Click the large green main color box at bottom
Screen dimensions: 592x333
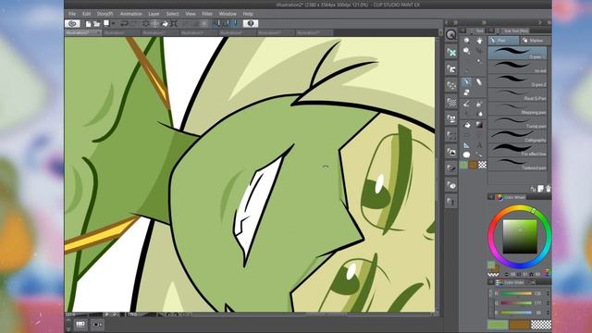(498, 325)
